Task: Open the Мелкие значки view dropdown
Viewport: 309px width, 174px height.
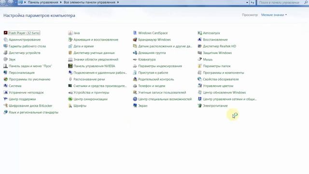Action: pyautogui.click(x=274, y=15)
